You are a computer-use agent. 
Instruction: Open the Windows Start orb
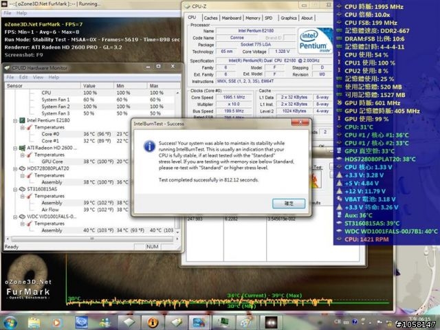tap(10, 322)
